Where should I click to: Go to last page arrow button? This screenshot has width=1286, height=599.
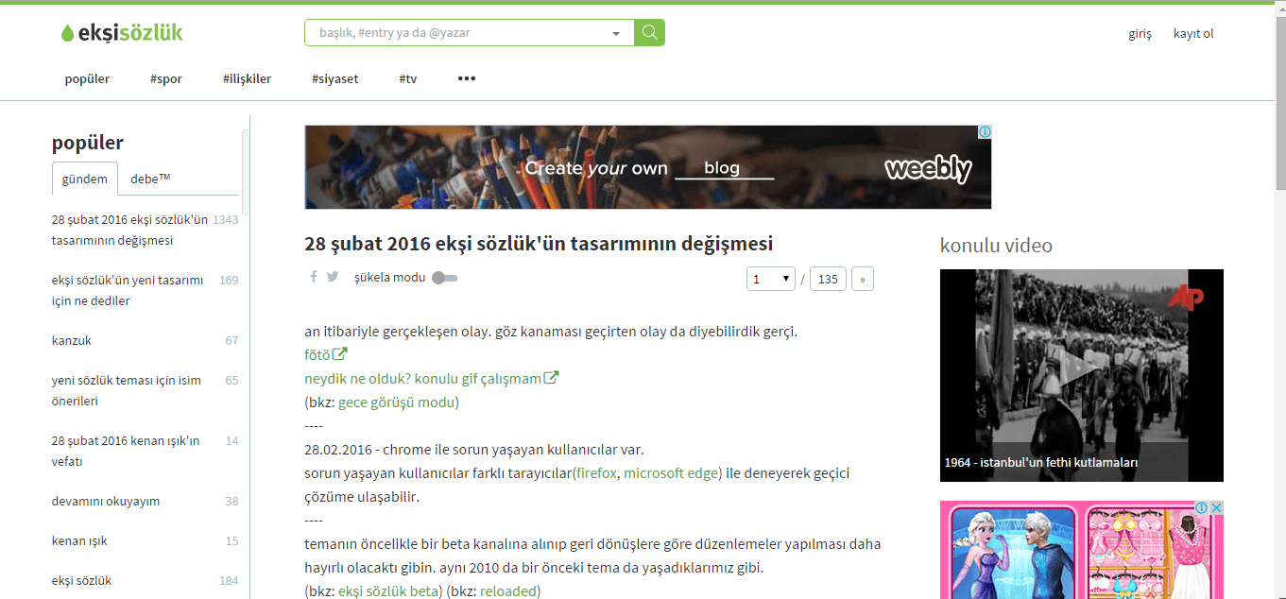(x=862, y=279)
